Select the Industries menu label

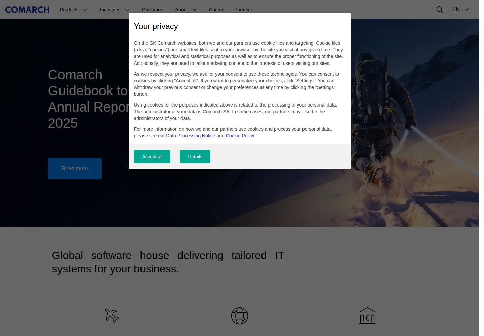tap(110, 10)
